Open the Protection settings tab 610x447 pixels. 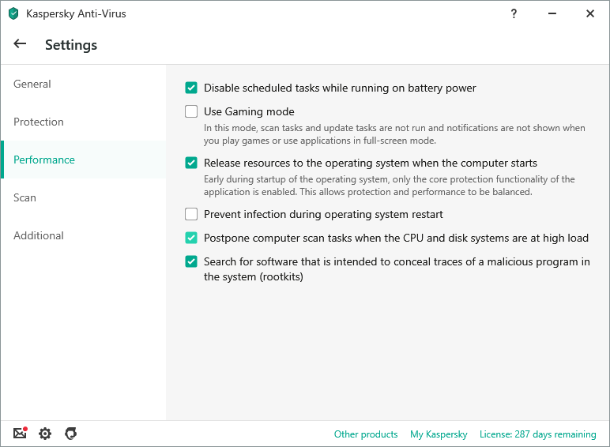[39, 122]
